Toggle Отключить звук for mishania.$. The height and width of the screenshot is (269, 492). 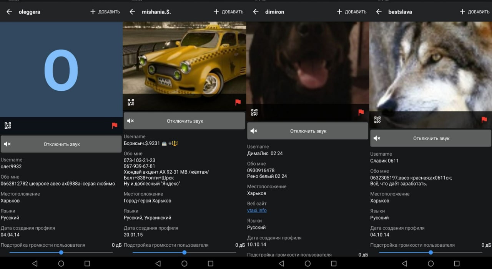[x=184, y=121]
